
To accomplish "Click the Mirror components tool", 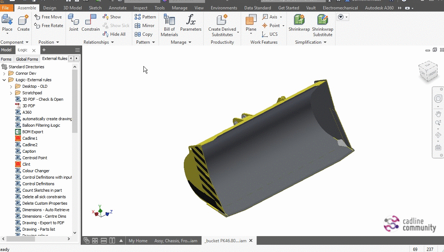I will click(145, 26).
